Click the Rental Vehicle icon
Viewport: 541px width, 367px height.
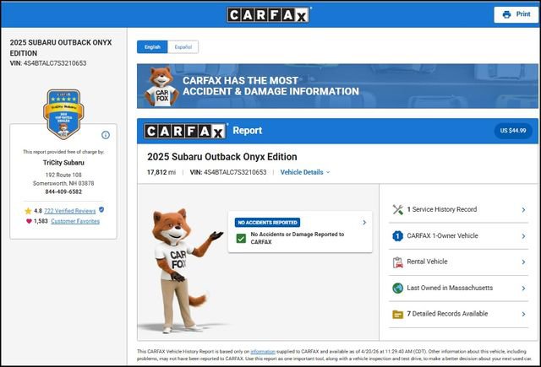point(397,262)
